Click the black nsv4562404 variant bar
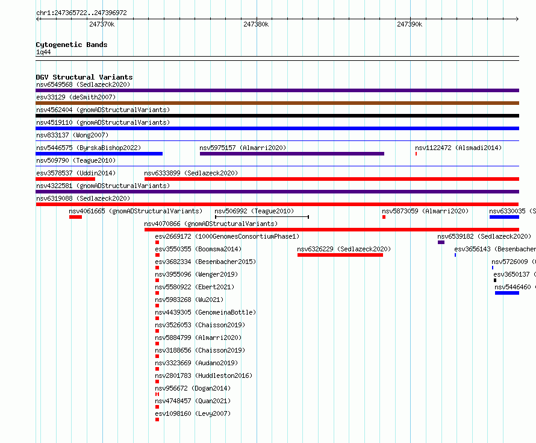Screen dimensions: 536x443 [277, 116]
